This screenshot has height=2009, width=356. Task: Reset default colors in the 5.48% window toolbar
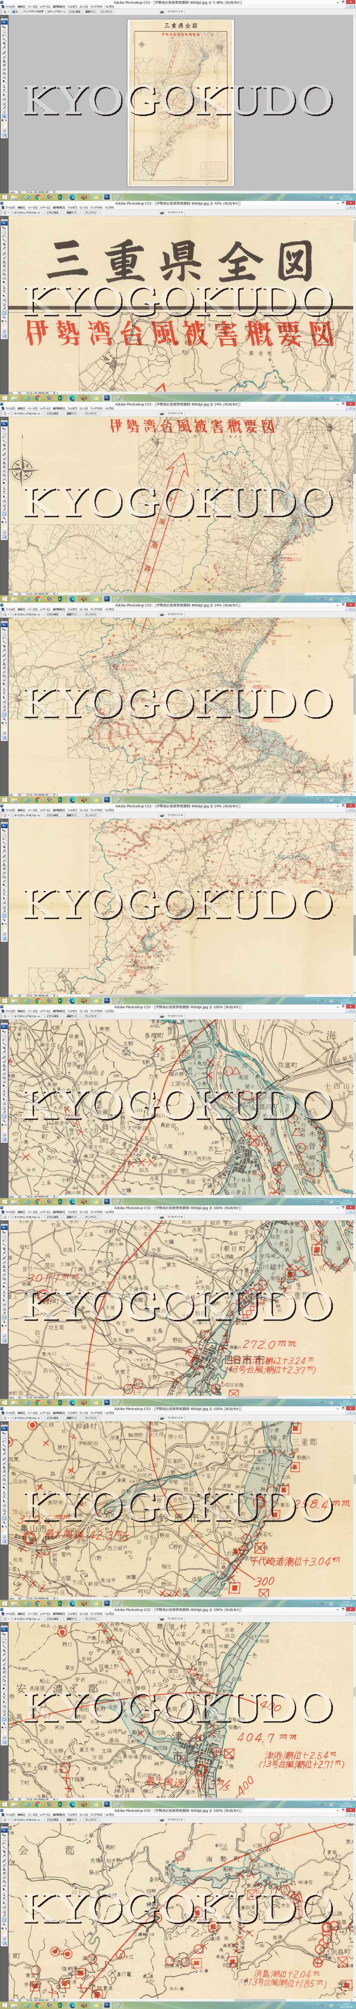(2, 120)
